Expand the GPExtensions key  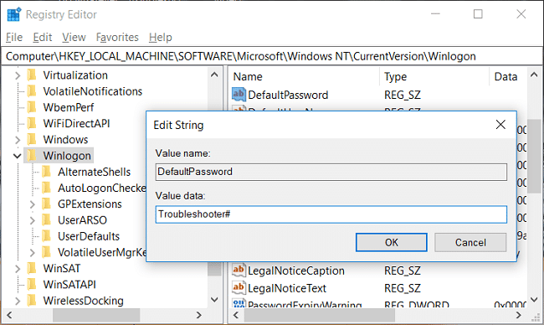(x=33, y=204)
